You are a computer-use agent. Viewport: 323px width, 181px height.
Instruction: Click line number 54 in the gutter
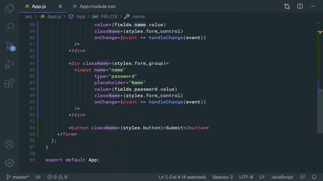(x=32, y=128)
